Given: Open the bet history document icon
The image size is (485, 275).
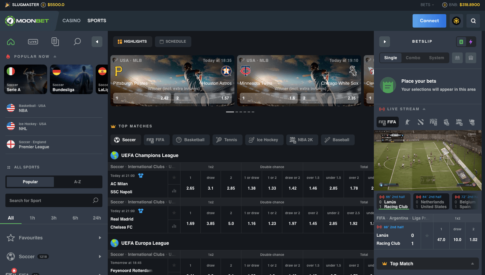Looking at the screenshot, I should coord(55,42).
